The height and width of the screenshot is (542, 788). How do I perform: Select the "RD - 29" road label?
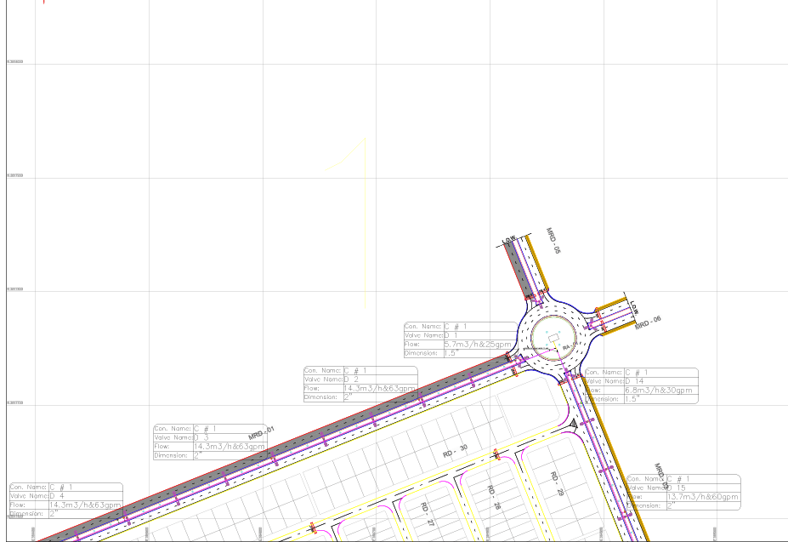557,483
